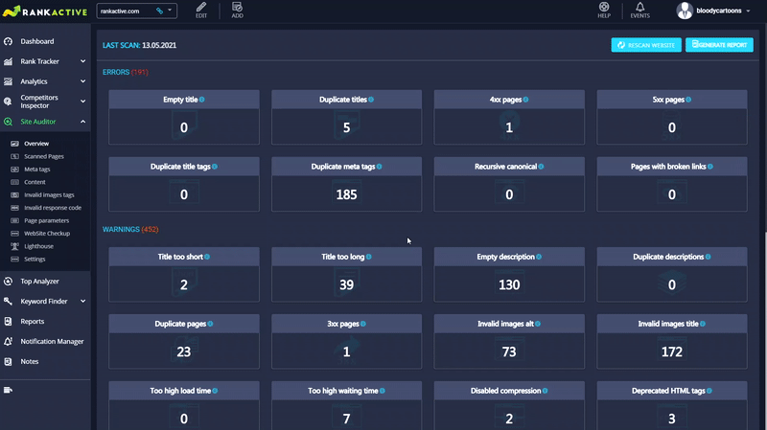
Task: Go to Dashboard in sidebar
Action: click(x=37, y=41)
